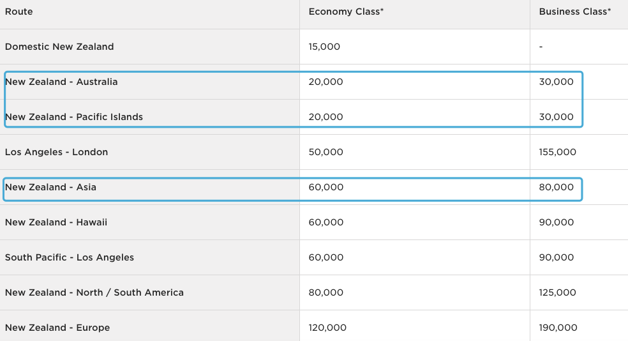The image size is (628, 341).
Task: Click the 155,000 business class value
Action: pos(557,152)
